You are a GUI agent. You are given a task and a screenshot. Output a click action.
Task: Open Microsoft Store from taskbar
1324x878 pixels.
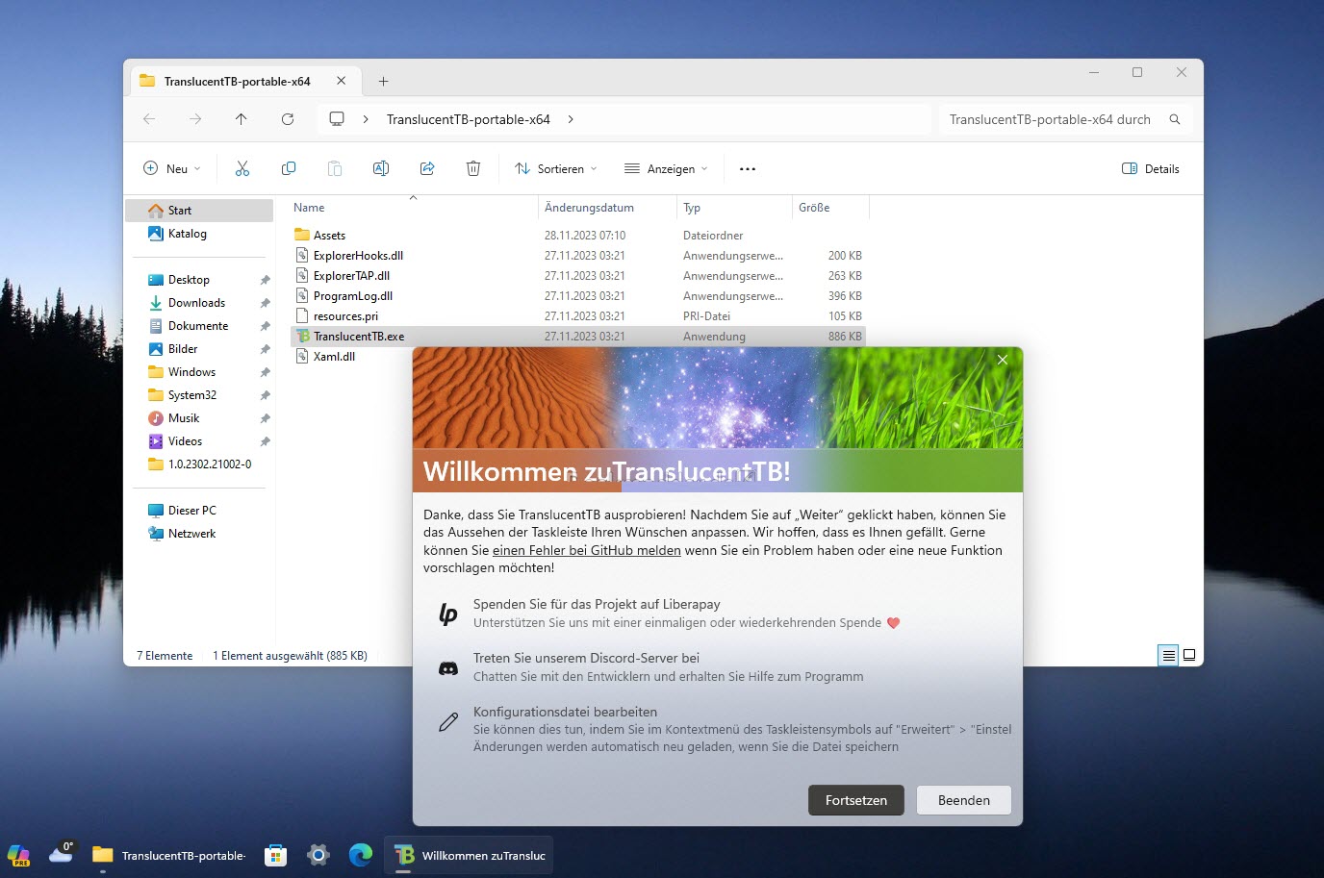pos(276,855)
